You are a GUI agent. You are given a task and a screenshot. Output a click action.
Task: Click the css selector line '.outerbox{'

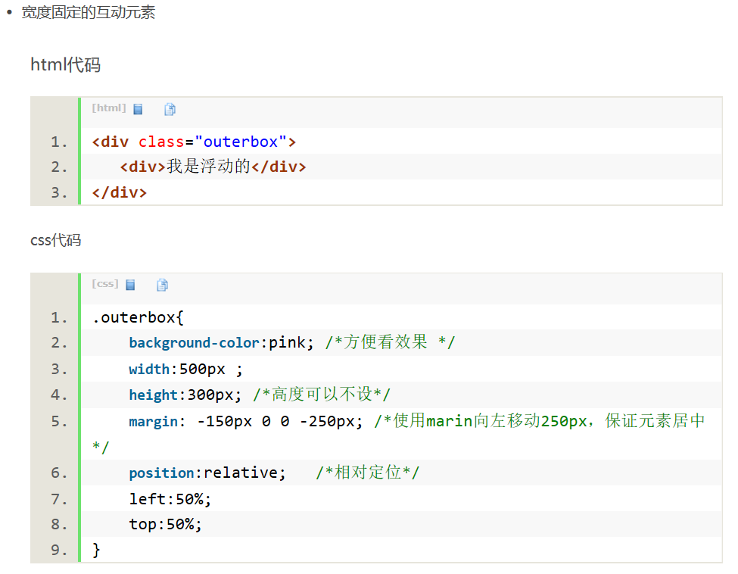[x=138, y=317]
